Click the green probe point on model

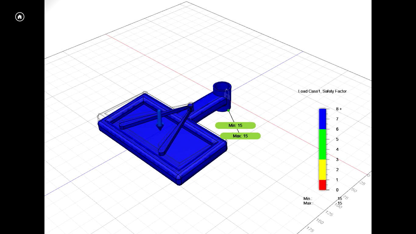[228, 110]
